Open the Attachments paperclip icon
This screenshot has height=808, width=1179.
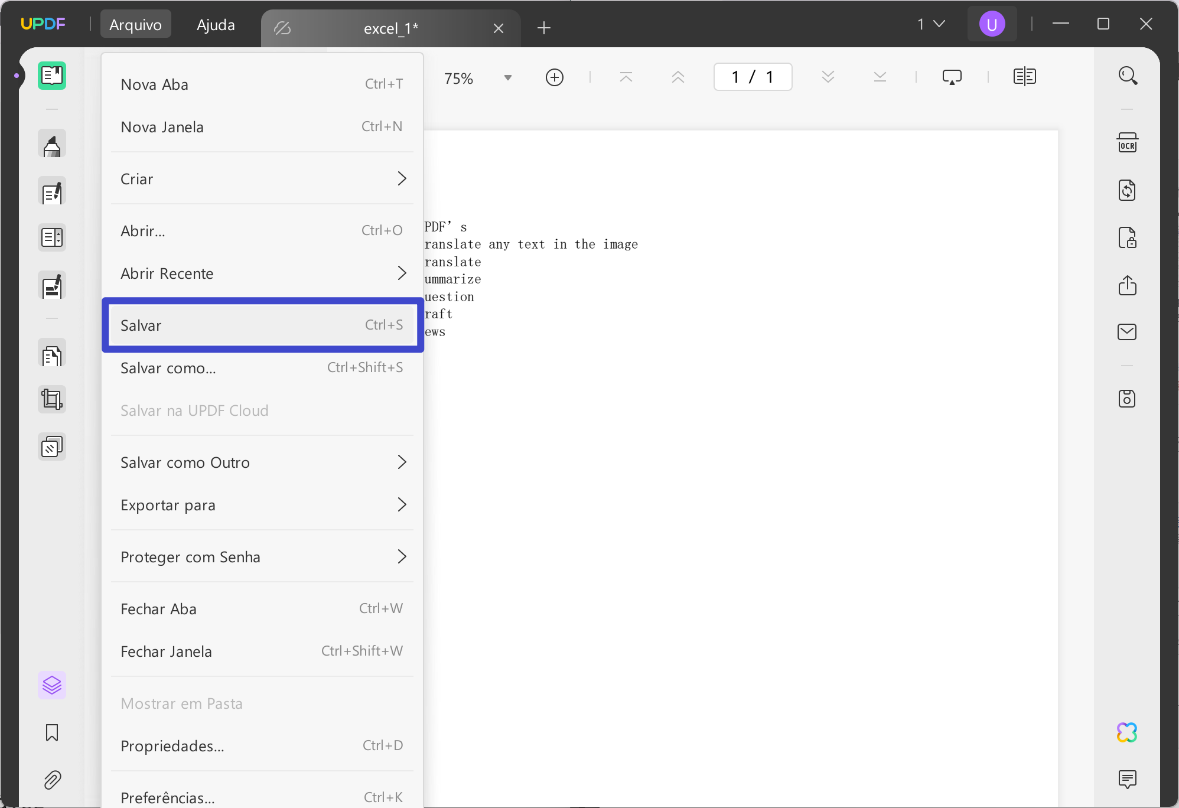pyautogui.click(x=52, y=780)
